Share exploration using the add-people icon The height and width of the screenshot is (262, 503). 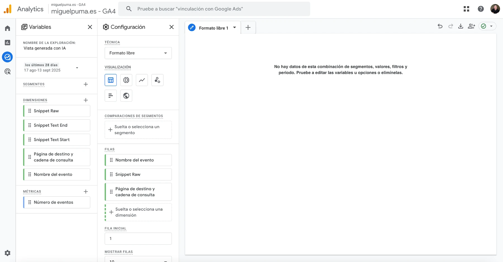(471, 26)
